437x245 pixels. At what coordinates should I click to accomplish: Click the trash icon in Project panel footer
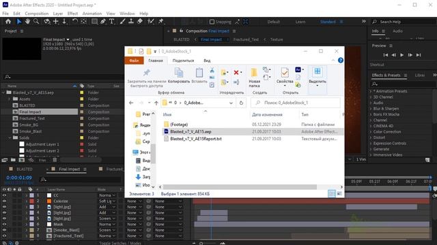click(55, 160)
